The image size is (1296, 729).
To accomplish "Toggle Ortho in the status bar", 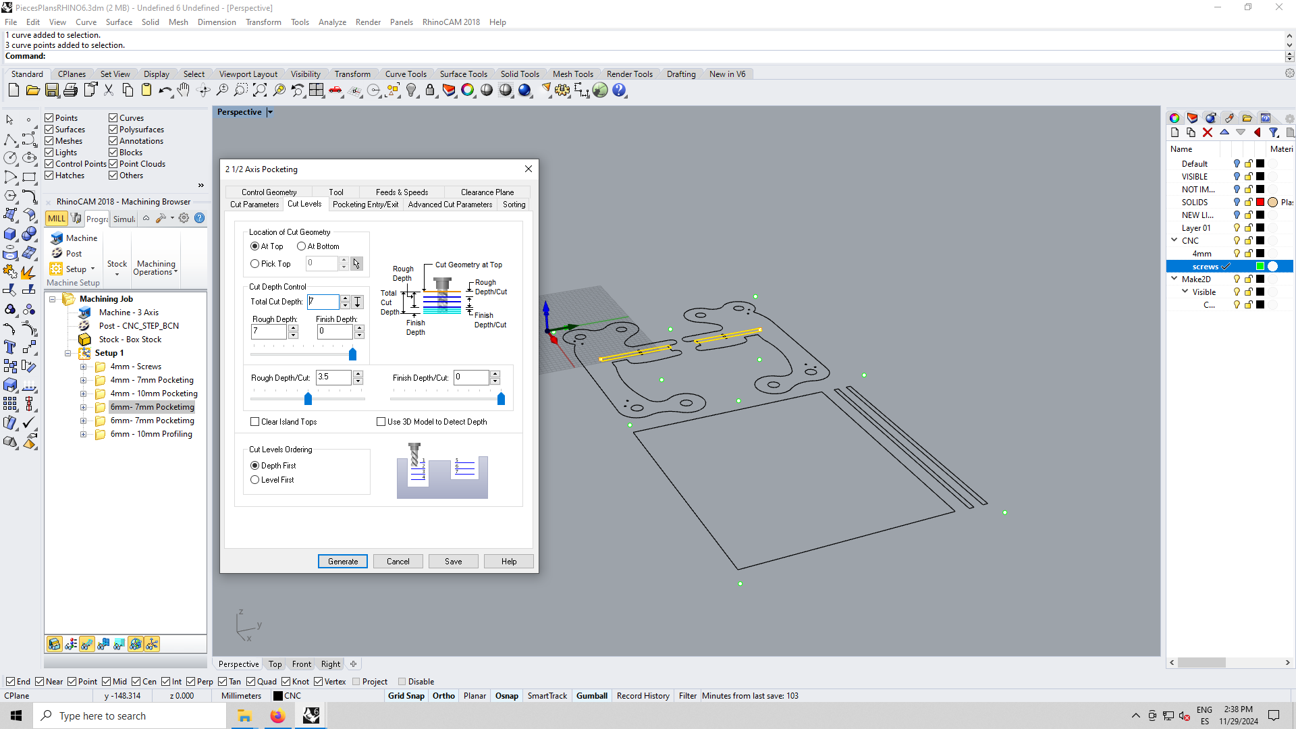I will pyautogui.click(x=443, y=696).
